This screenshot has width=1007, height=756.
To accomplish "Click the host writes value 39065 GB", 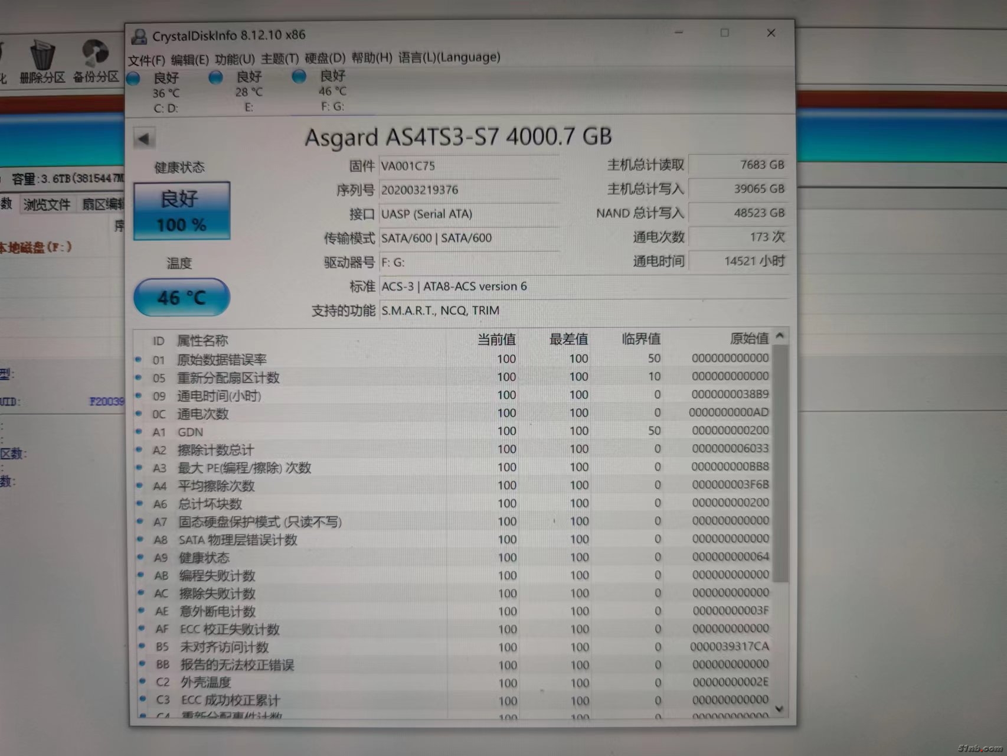I will (738, 189).
